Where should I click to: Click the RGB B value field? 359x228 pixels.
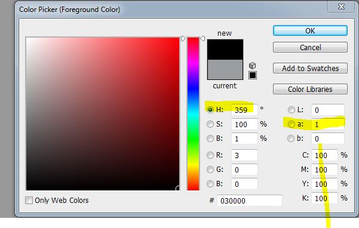coord(244,184)
